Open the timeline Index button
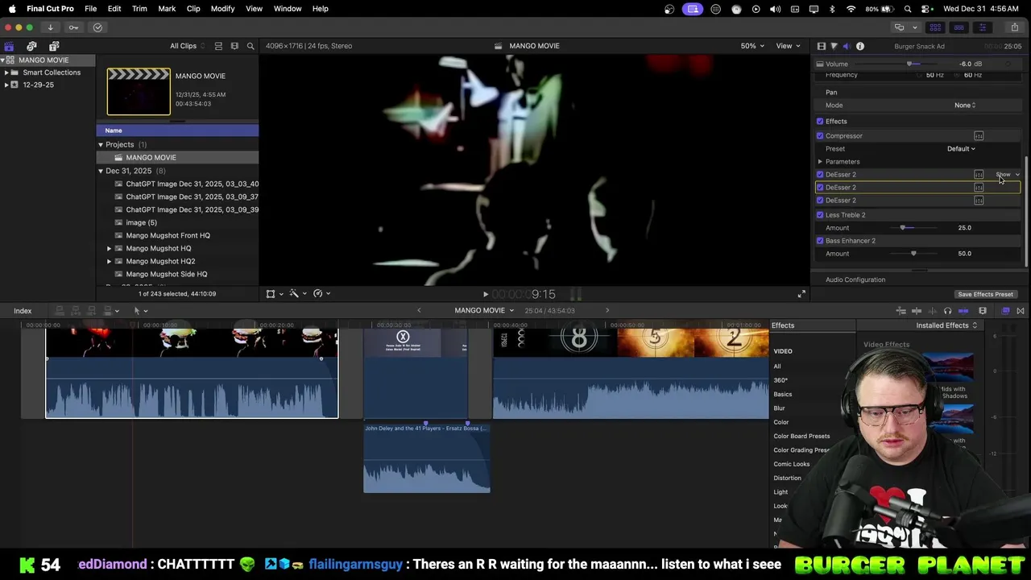 click(23, 311)
